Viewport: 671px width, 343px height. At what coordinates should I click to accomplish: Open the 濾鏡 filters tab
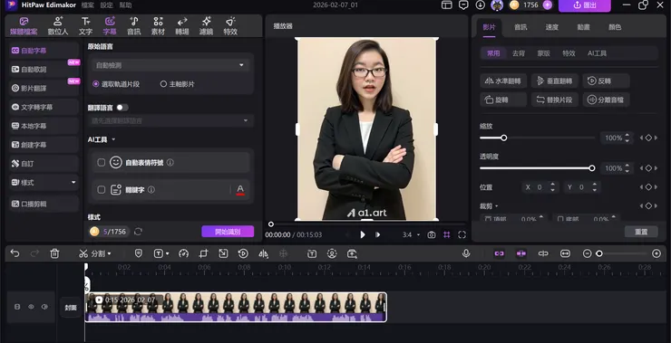coord(206,26)
